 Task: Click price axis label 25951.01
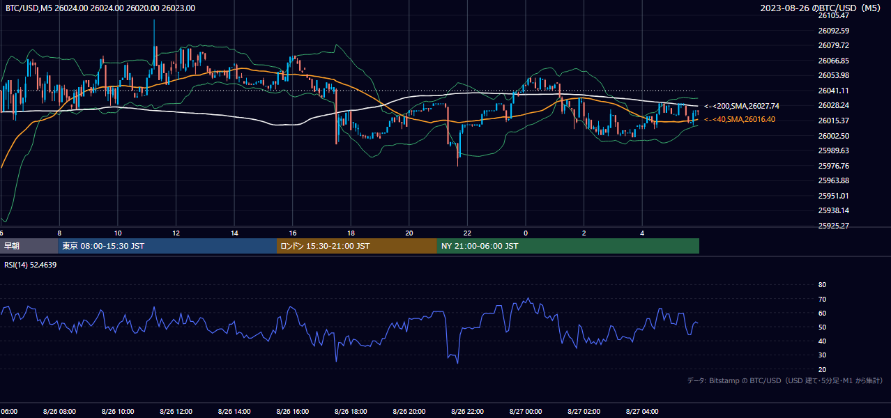[x=833, y=196]
